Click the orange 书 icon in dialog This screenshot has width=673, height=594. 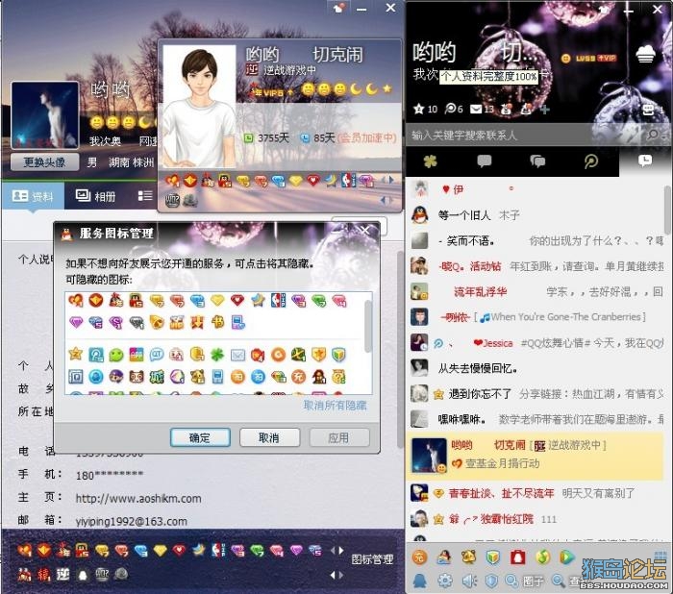[x=217, y=322]
